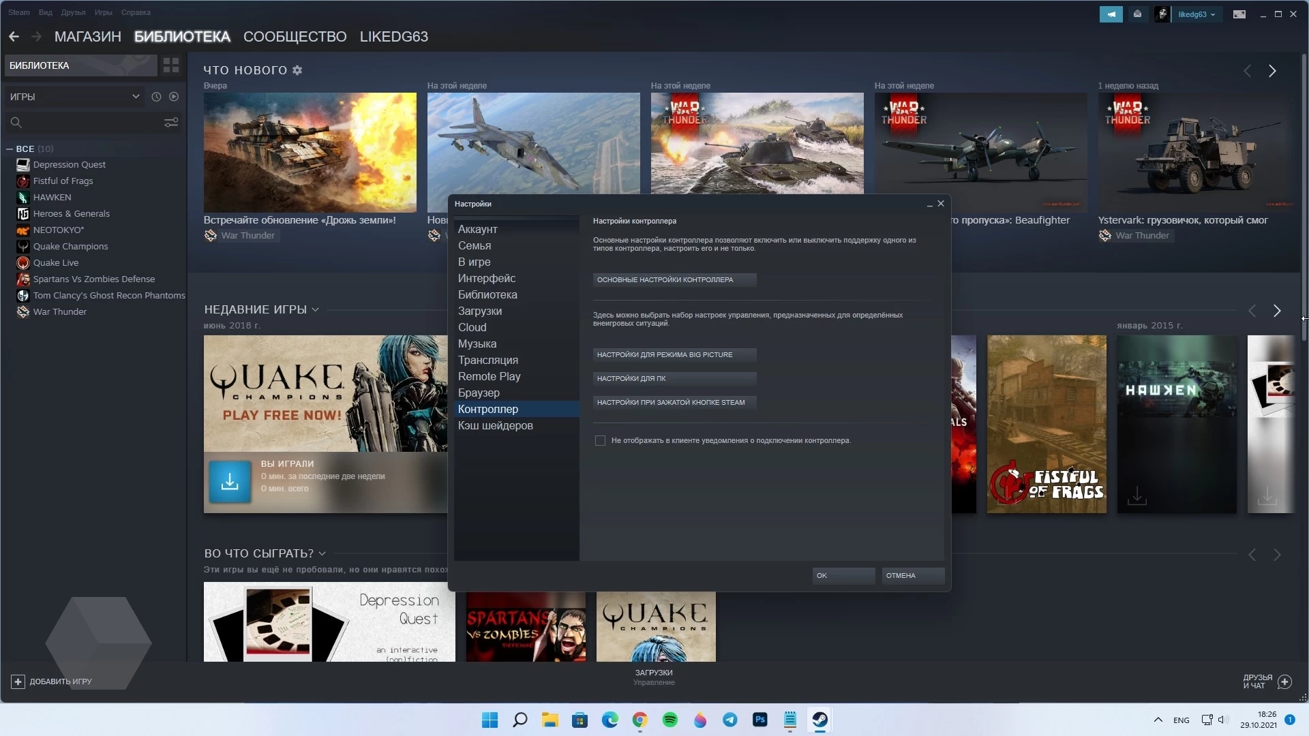This screenshot has width=1309, height=736.
Task: Go to the Магазин tab
Action: coord(88,37)
